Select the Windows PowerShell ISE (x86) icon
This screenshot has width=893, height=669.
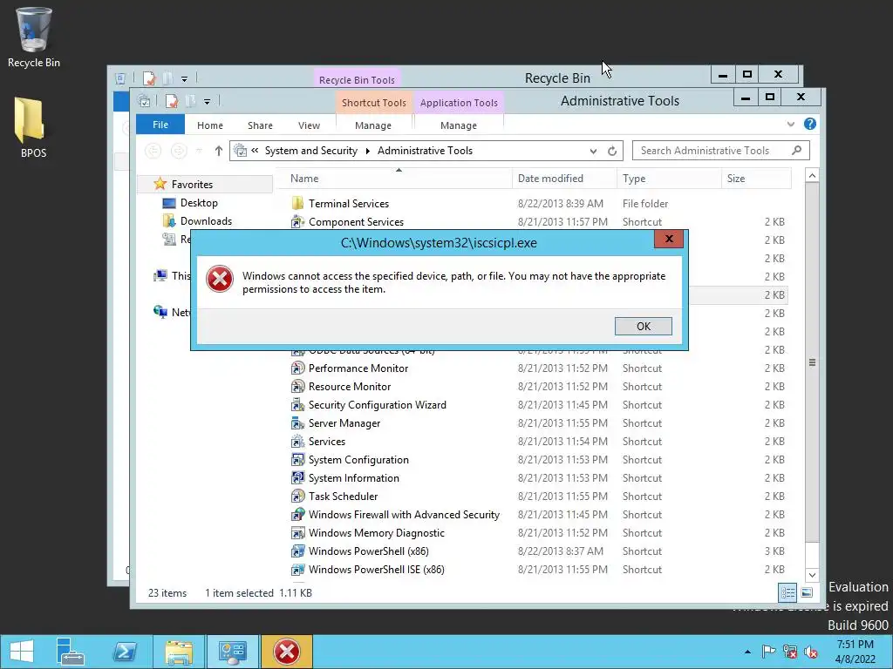point(297,570)
